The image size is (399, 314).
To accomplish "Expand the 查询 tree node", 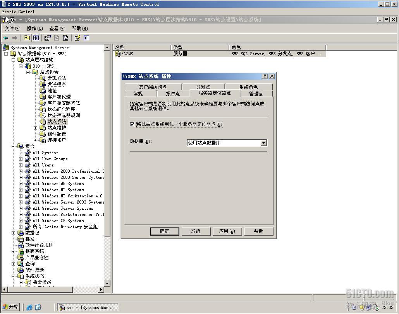I will coord(14,264).
